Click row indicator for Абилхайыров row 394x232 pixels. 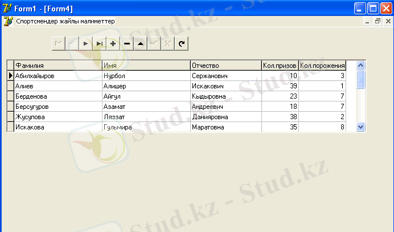(x=10, y=76)
